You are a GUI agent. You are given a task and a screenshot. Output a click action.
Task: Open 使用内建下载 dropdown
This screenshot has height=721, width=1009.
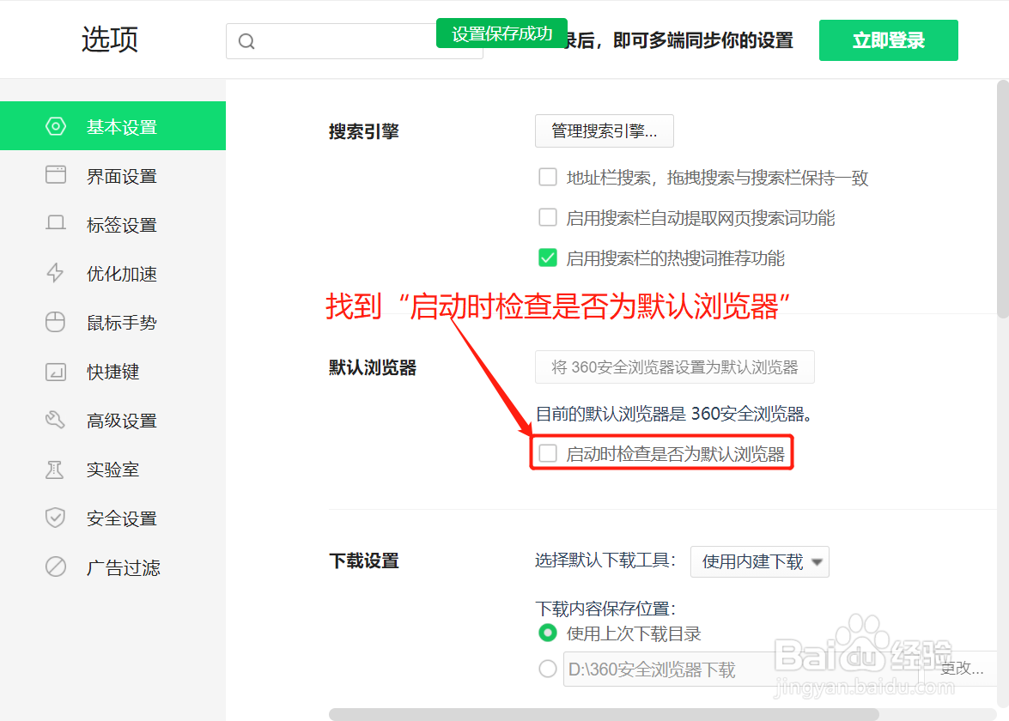coord(759,561)
